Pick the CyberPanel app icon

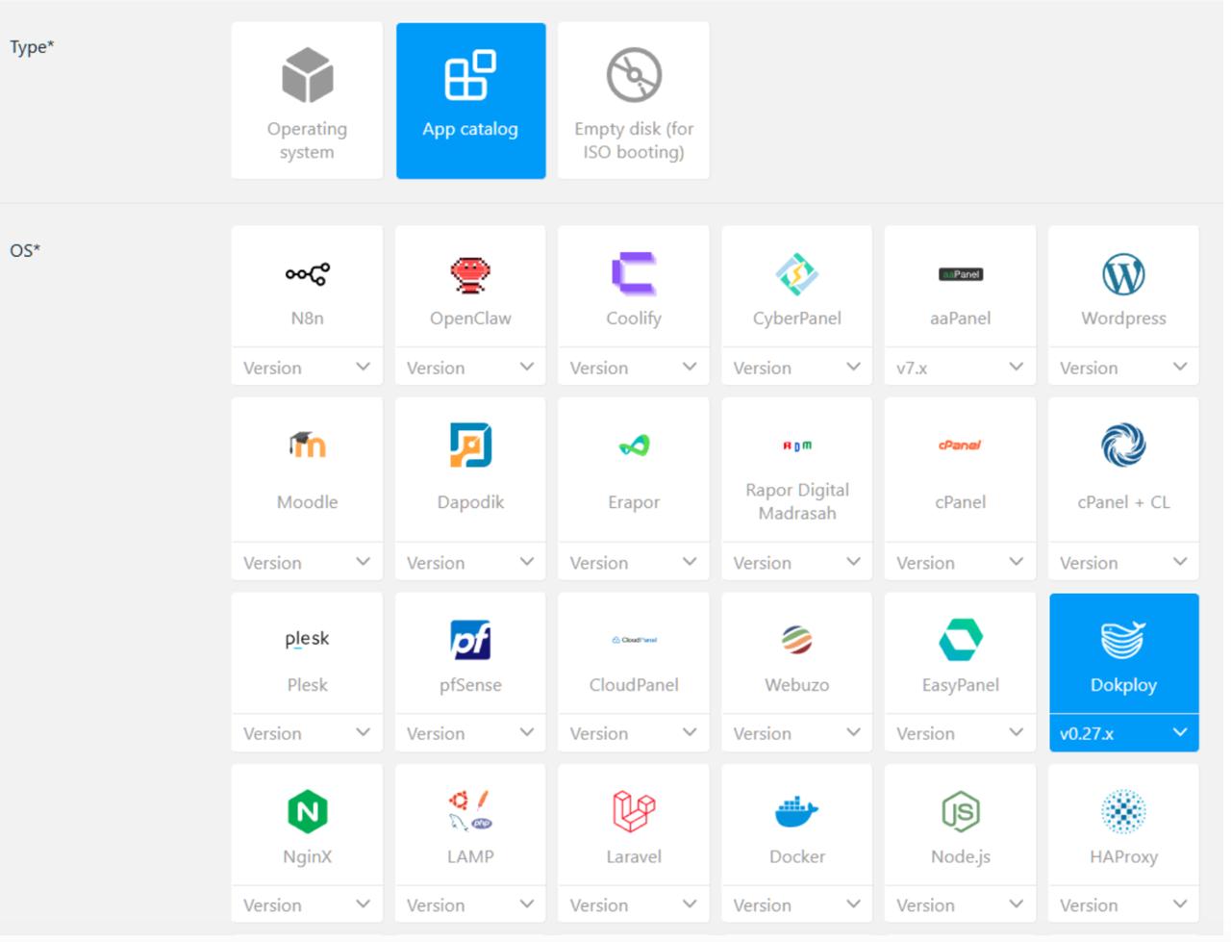(796, 274)
